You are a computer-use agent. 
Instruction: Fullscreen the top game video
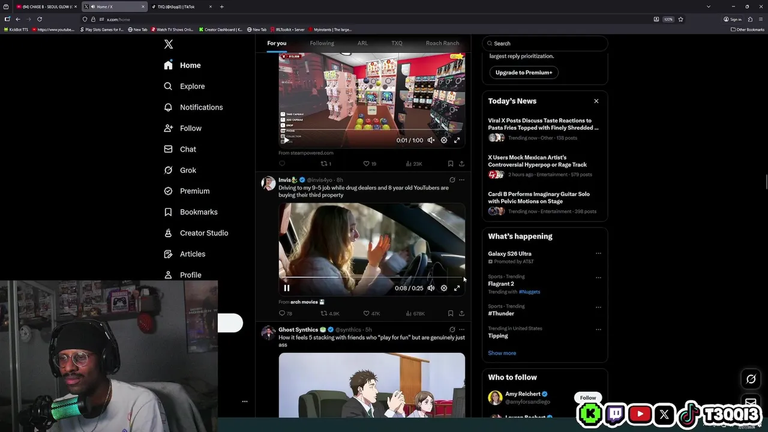(457, 140)
